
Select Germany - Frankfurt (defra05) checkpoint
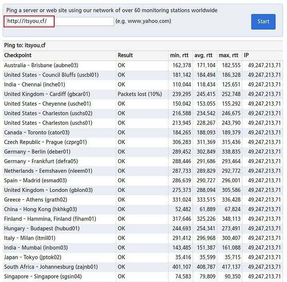[x=41, y=161]
